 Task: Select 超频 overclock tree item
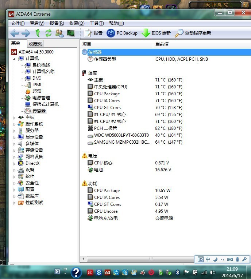pos(36,91)
